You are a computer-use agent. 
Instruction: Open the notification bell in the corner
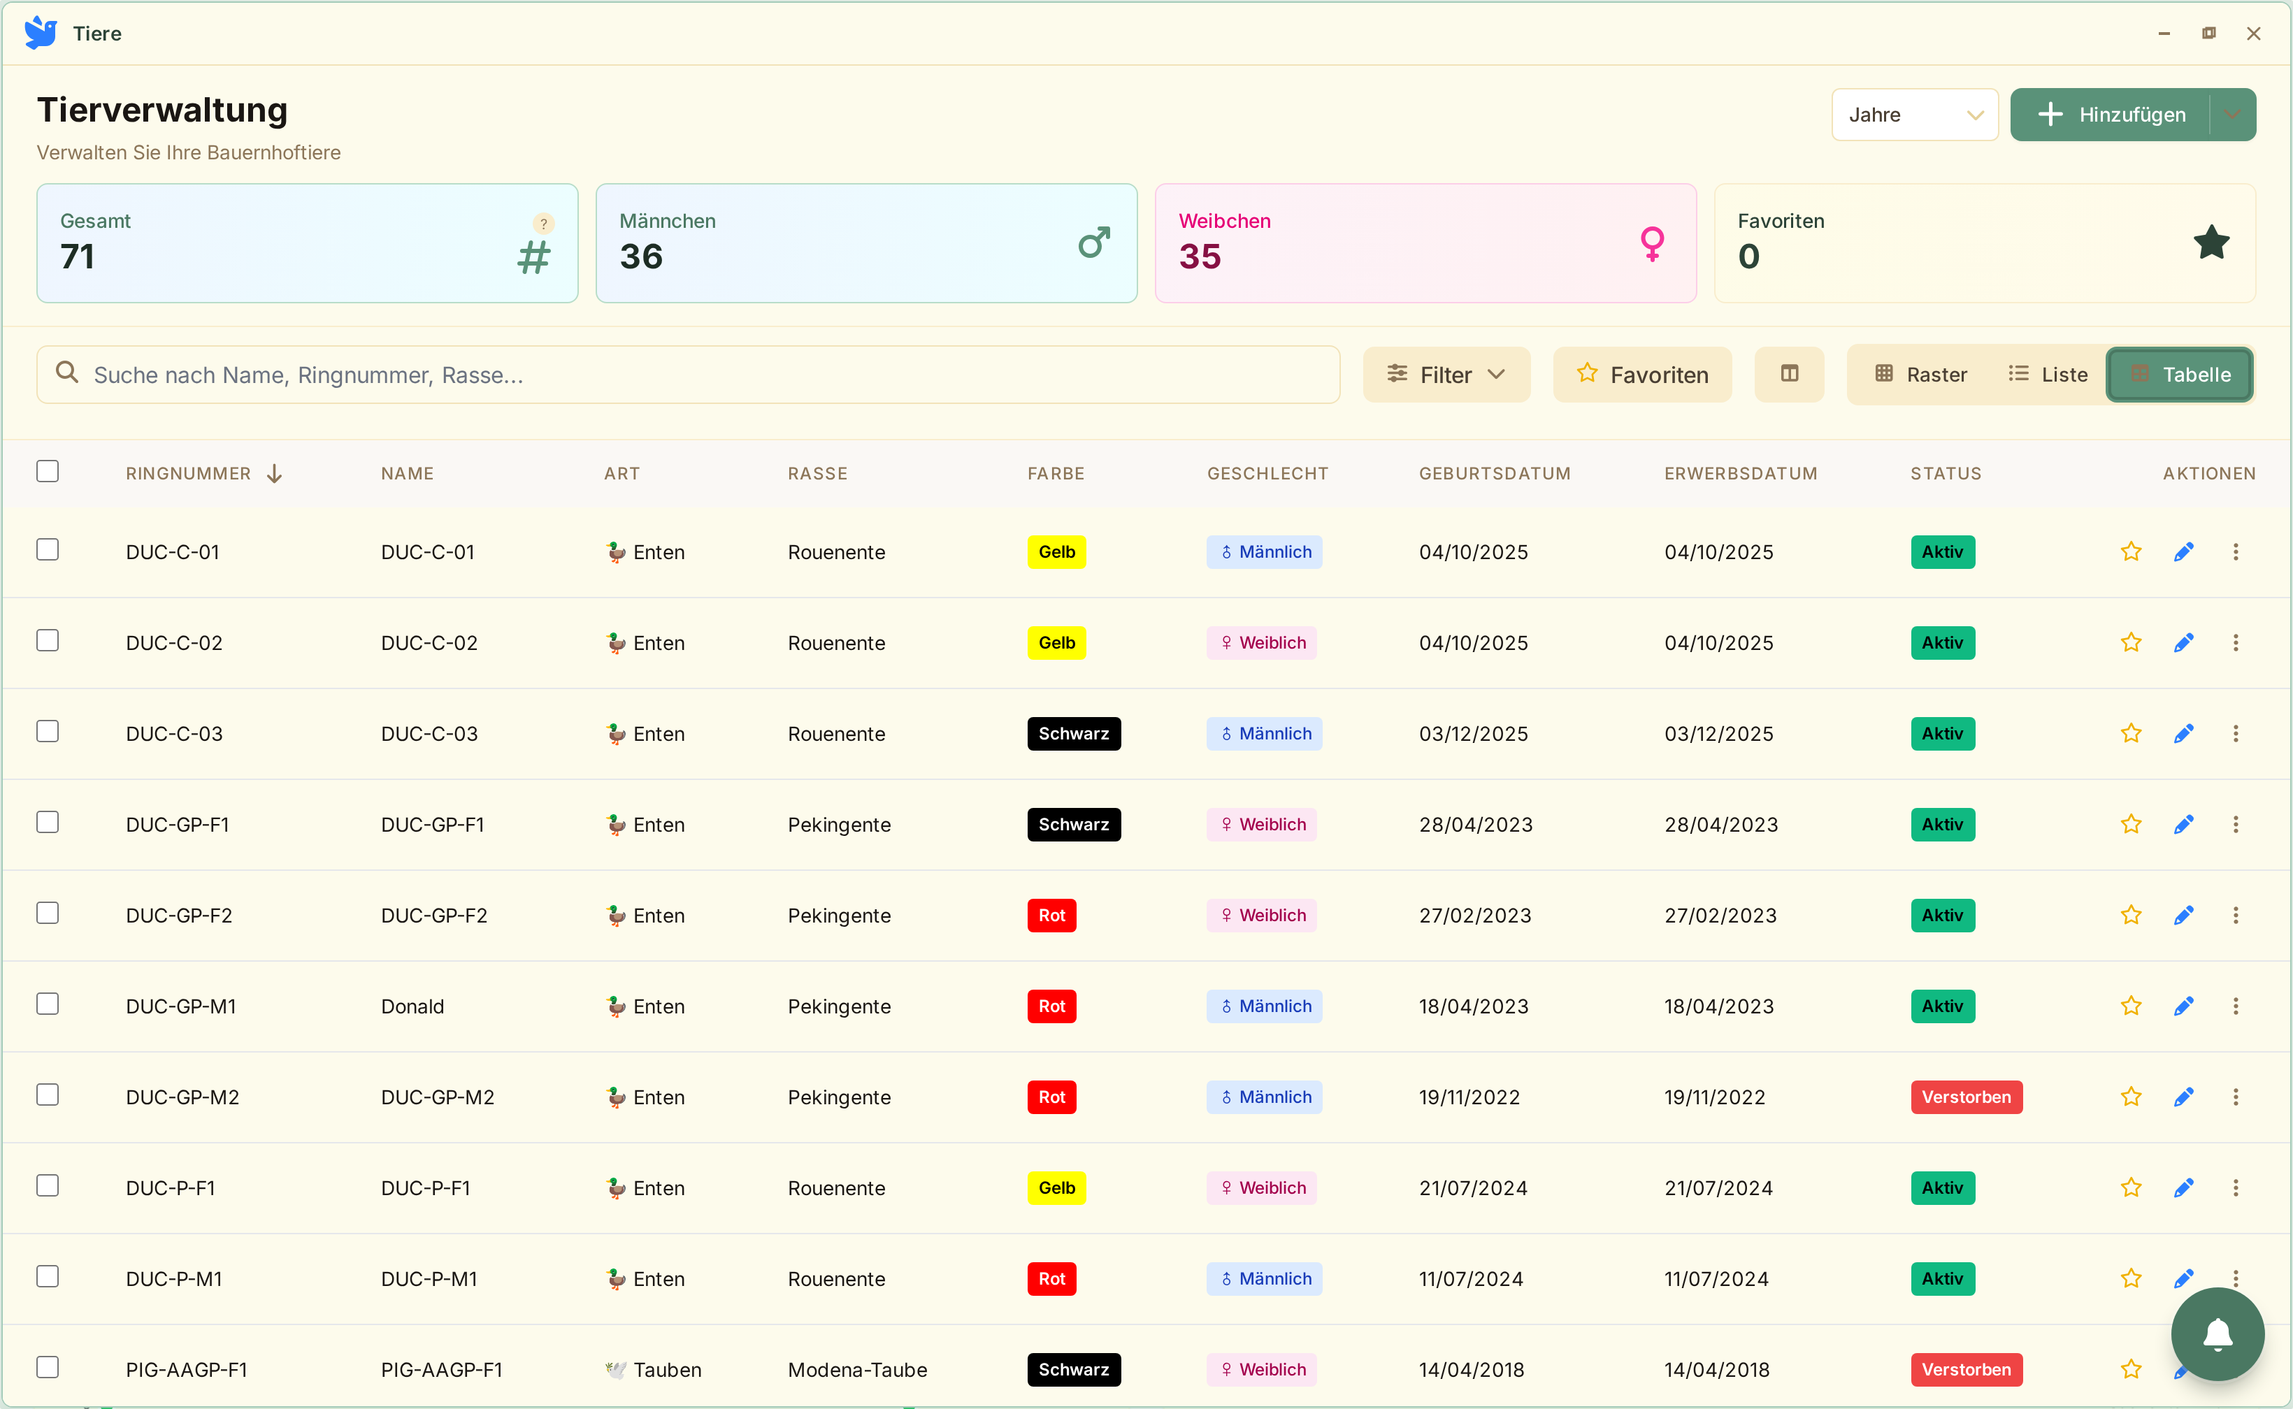pos(2217,1336)
